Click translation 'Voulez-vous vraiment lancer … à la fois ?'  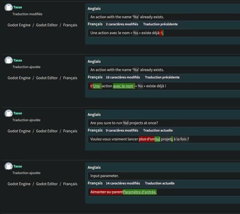[x=140, y=139]
